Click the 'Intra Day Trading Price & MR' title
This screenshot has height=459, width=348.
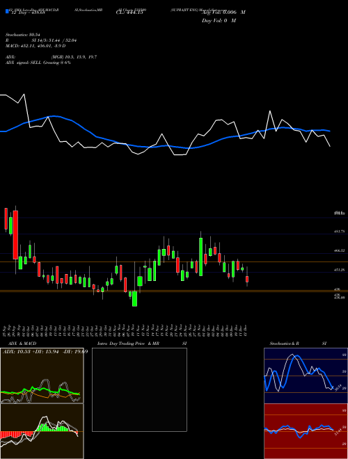(x=128, y=344)
